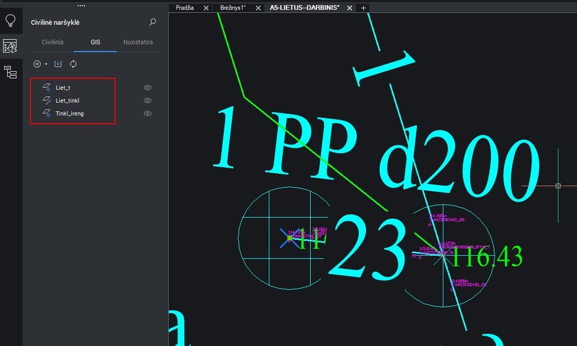Switch to the Civilinis tab
This screenshot has height=346, width=577.
tap(53, 42)
